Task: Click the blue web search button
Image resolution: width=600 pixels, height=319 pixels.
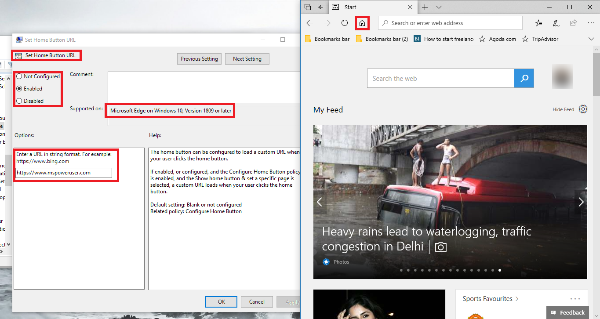Action: [x=524, y=78]
